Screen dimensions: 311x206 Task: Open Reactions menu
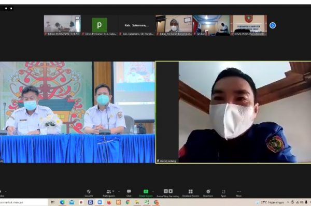click(x=208, y=193)
